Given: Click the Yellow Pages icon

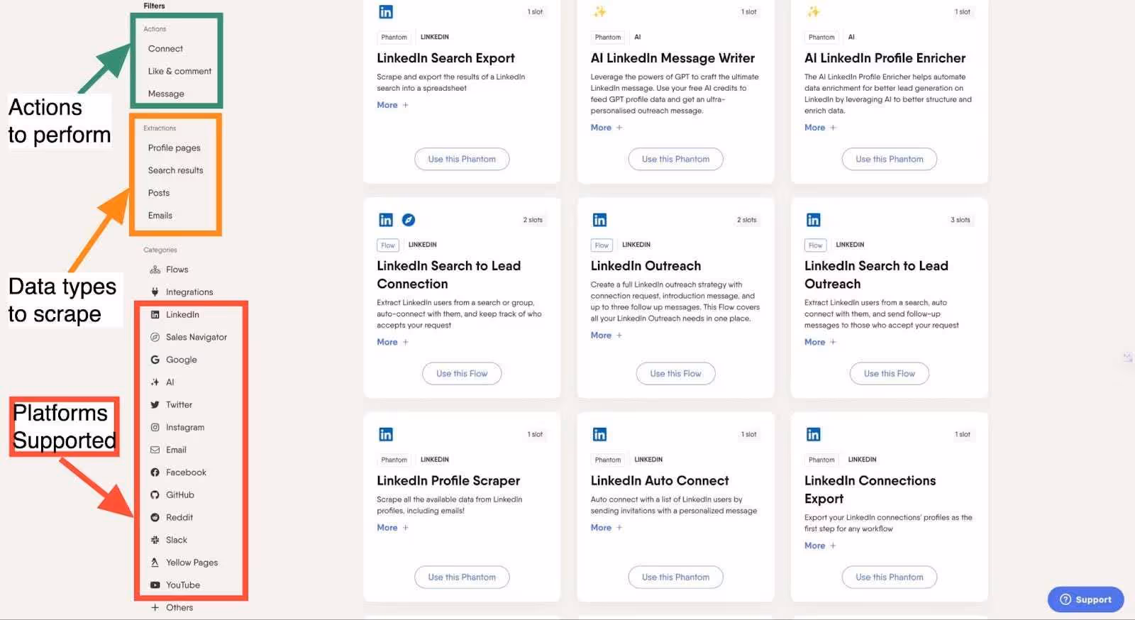Looking at the screenshot, I should tap(155, 563).
